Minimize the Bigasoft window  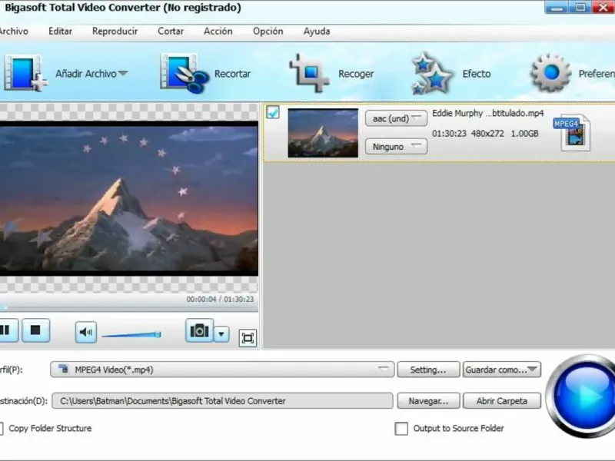557,8
